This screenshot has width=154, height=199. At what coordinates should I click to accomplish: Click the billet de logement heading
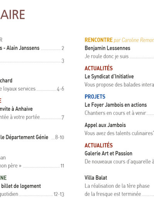(21, 186)
